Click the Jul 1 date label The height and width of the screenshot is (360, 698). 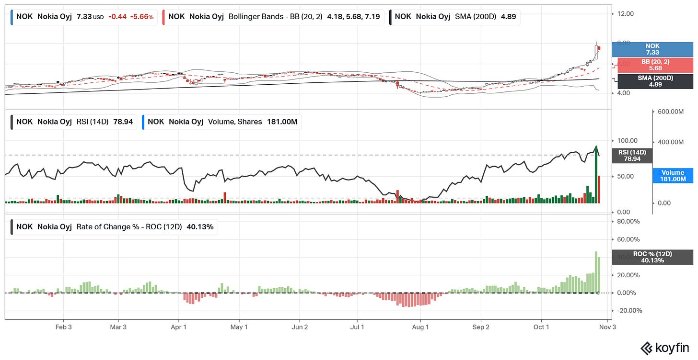point(357,327)
